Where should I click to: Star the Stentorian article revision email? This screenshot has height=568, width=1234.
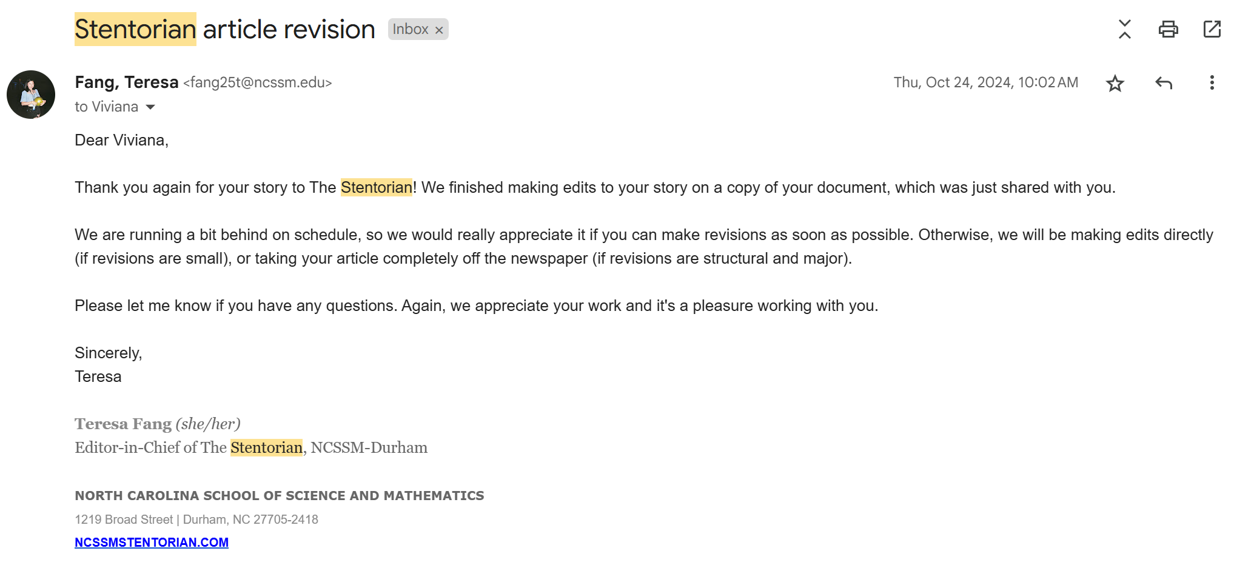pyautogui.click(x=1115, y=83)
